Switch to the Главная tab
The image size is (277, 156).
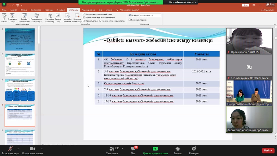(14, 10)
